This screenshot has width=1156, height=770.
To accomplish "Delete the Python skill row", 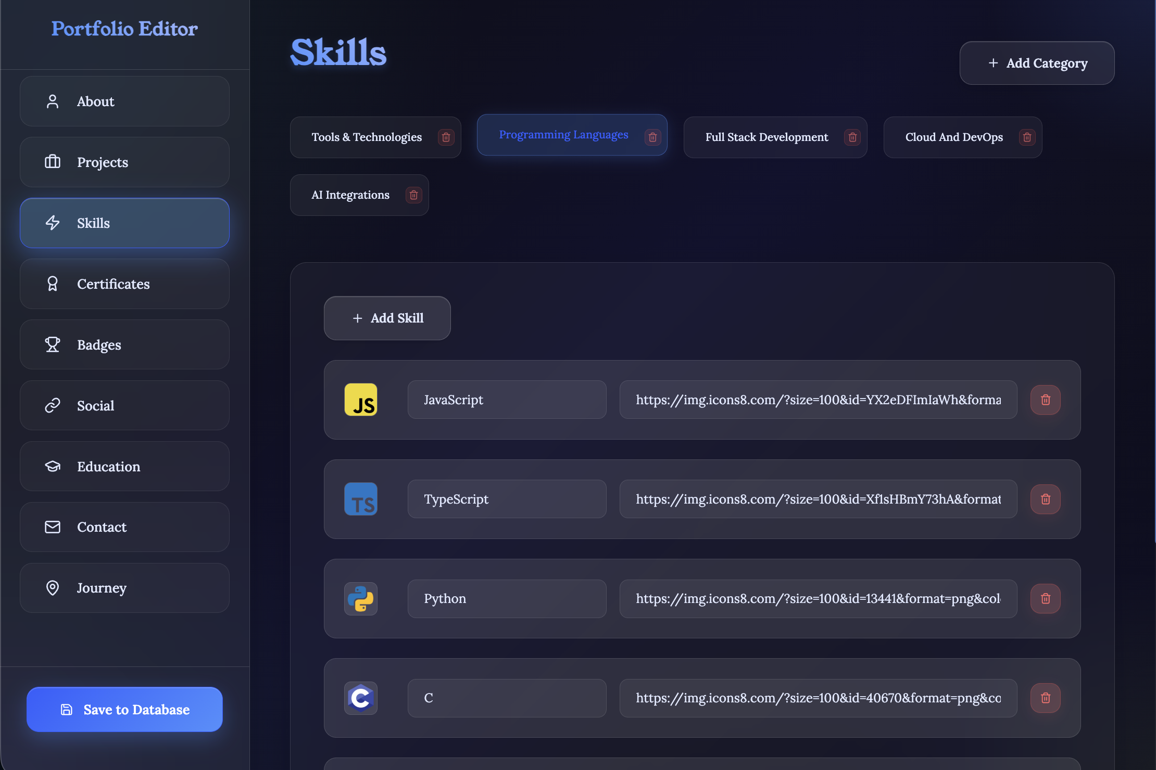I will pyautogui.click(x=1045, y=598).
